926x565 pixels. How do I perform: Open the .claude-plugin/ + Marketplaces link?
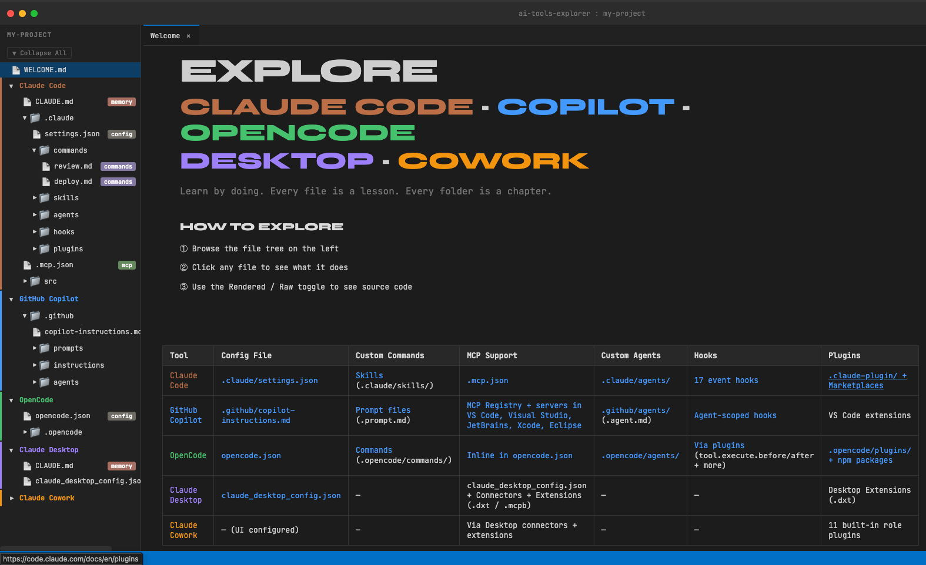click(x=867, y=381)
